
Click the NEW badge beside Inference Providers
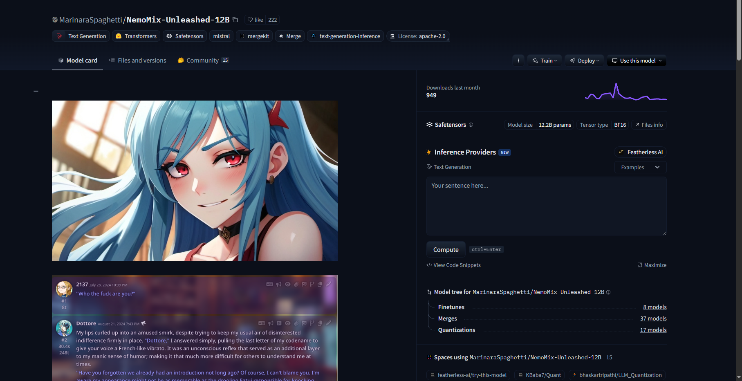[x=505, y=152]
